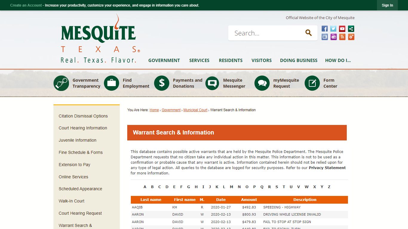Viewport: 408px width, 229px height.
Task: Open the TV channel icon
Action: [x=325, y=37]
